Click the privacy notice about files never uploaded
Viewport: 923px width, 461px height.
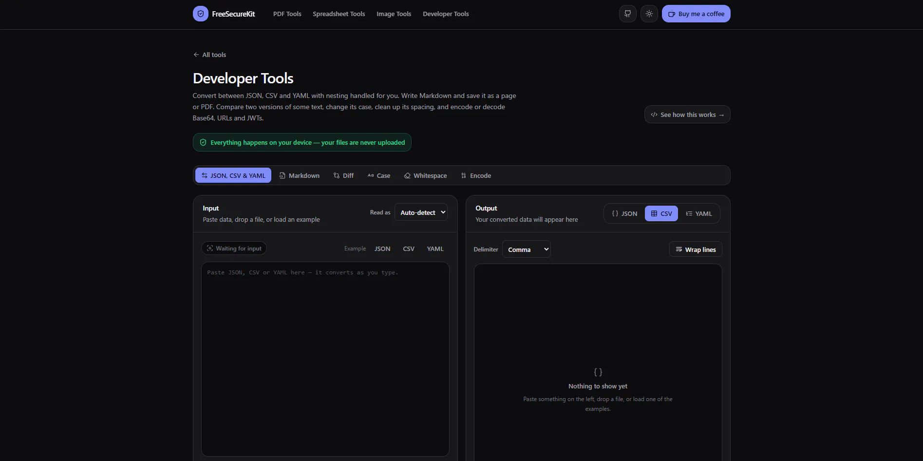point(302,142)
